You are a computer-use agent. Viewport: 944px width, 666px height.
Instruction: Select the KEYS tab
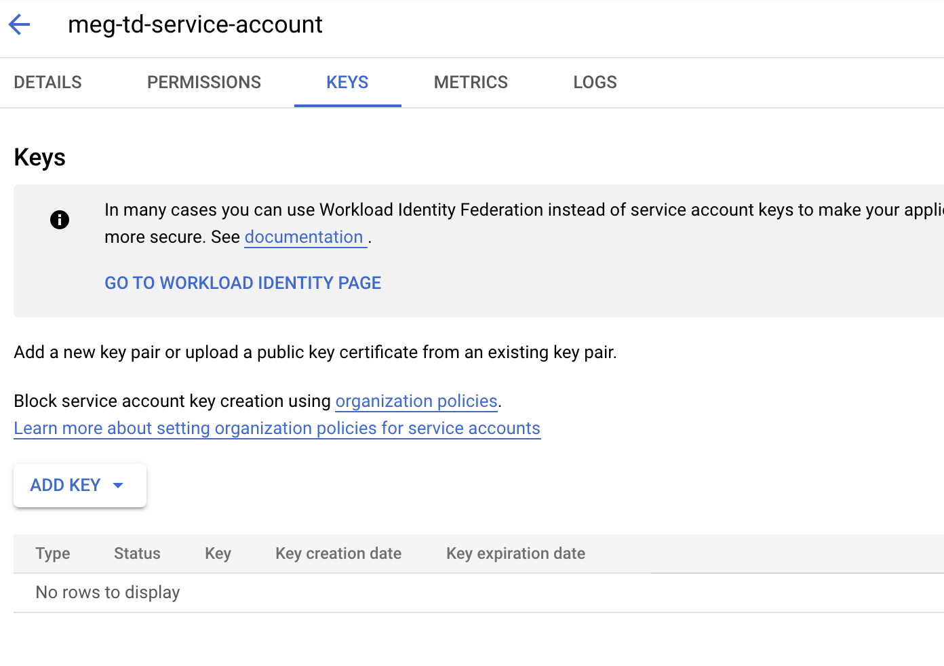click(347, 83)
